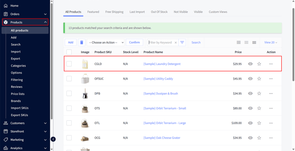Switch to the Last Import tab

click(137, 12)
